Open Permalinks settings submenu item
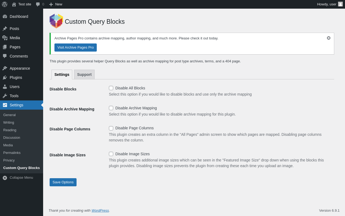This screenshot has width=345, height=216. tap(12, 153)
